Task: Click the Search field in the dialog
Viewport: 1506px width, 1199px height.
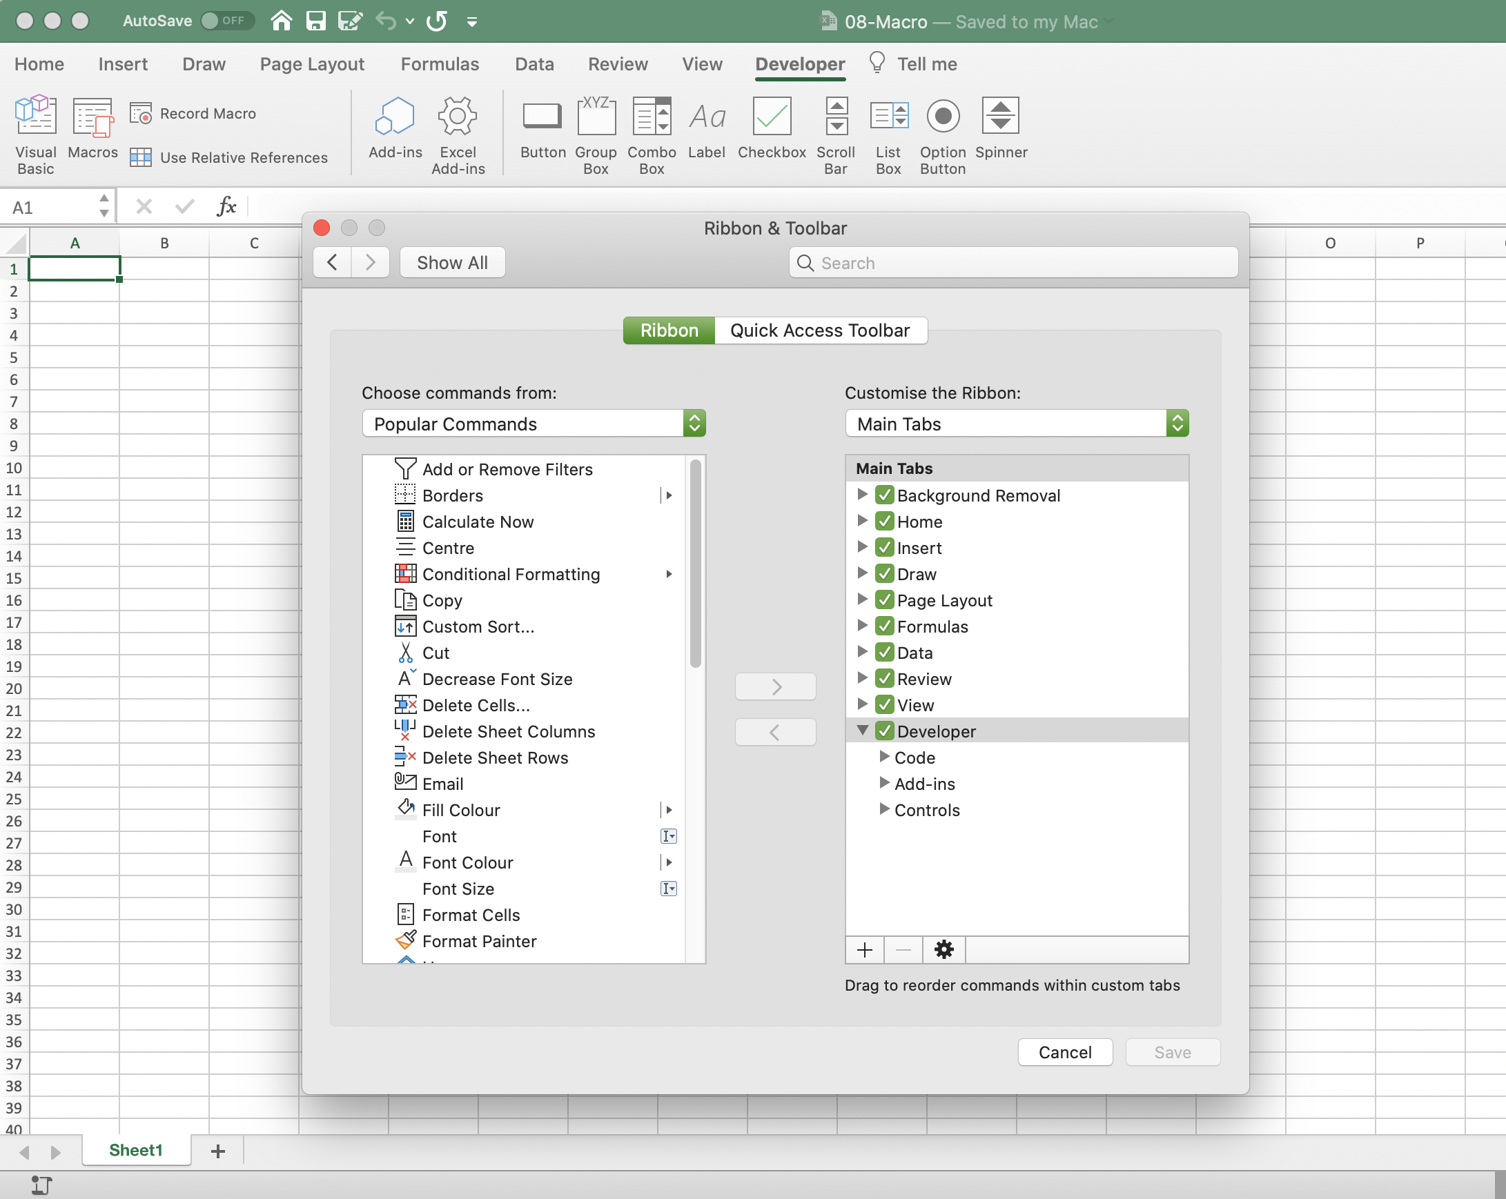Action: [x=1013, y=263]
